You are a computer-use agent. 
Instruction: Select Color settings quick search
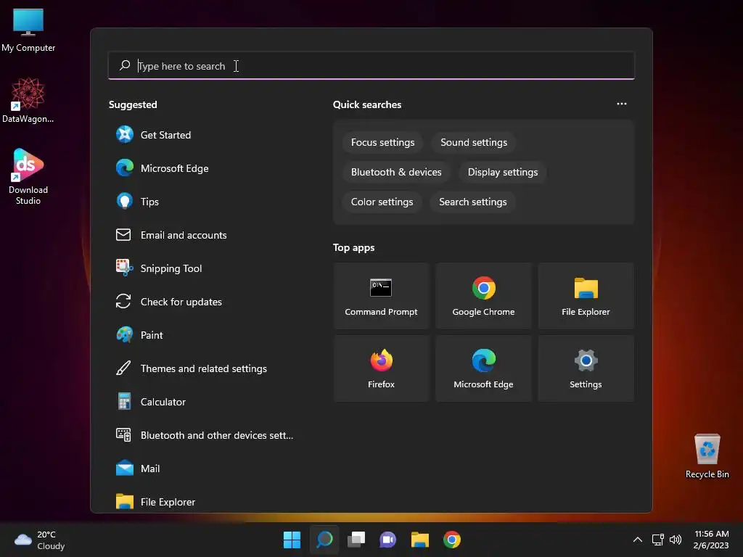382,202
